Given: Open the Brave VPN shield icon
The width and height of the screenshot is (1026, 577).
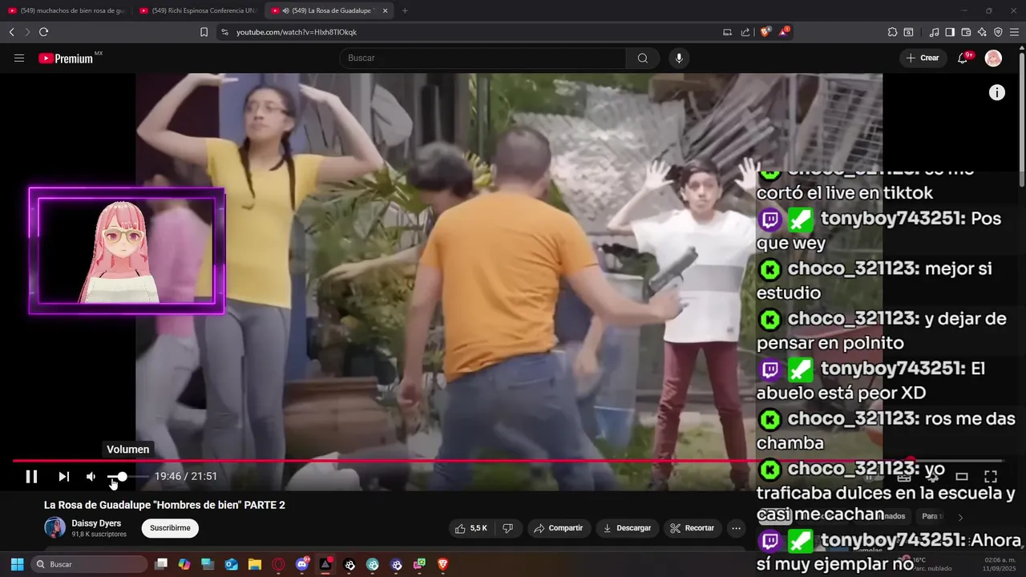Looking at the screenshot, I should click(x=998, y=32).
